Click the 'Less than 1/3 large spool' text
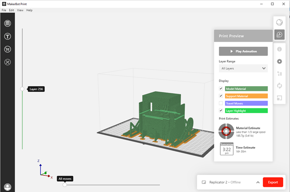The image size is (290, 192). 250,132
